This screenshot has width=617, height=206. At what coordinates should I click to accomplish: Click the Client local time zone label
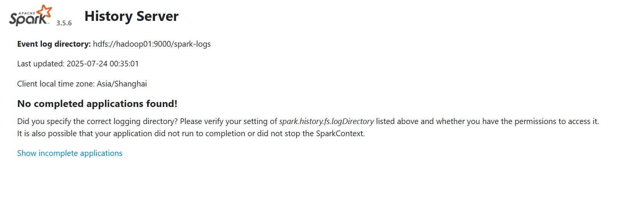(56, 84)
